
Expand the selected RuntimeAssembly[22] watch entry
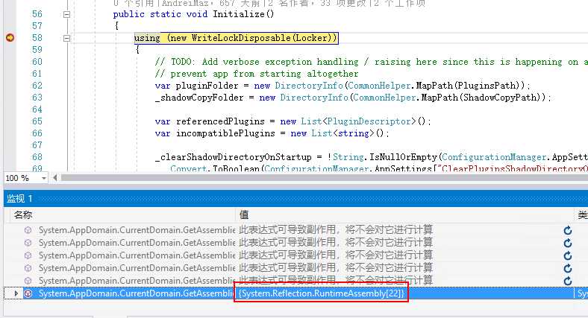(16, 293)
